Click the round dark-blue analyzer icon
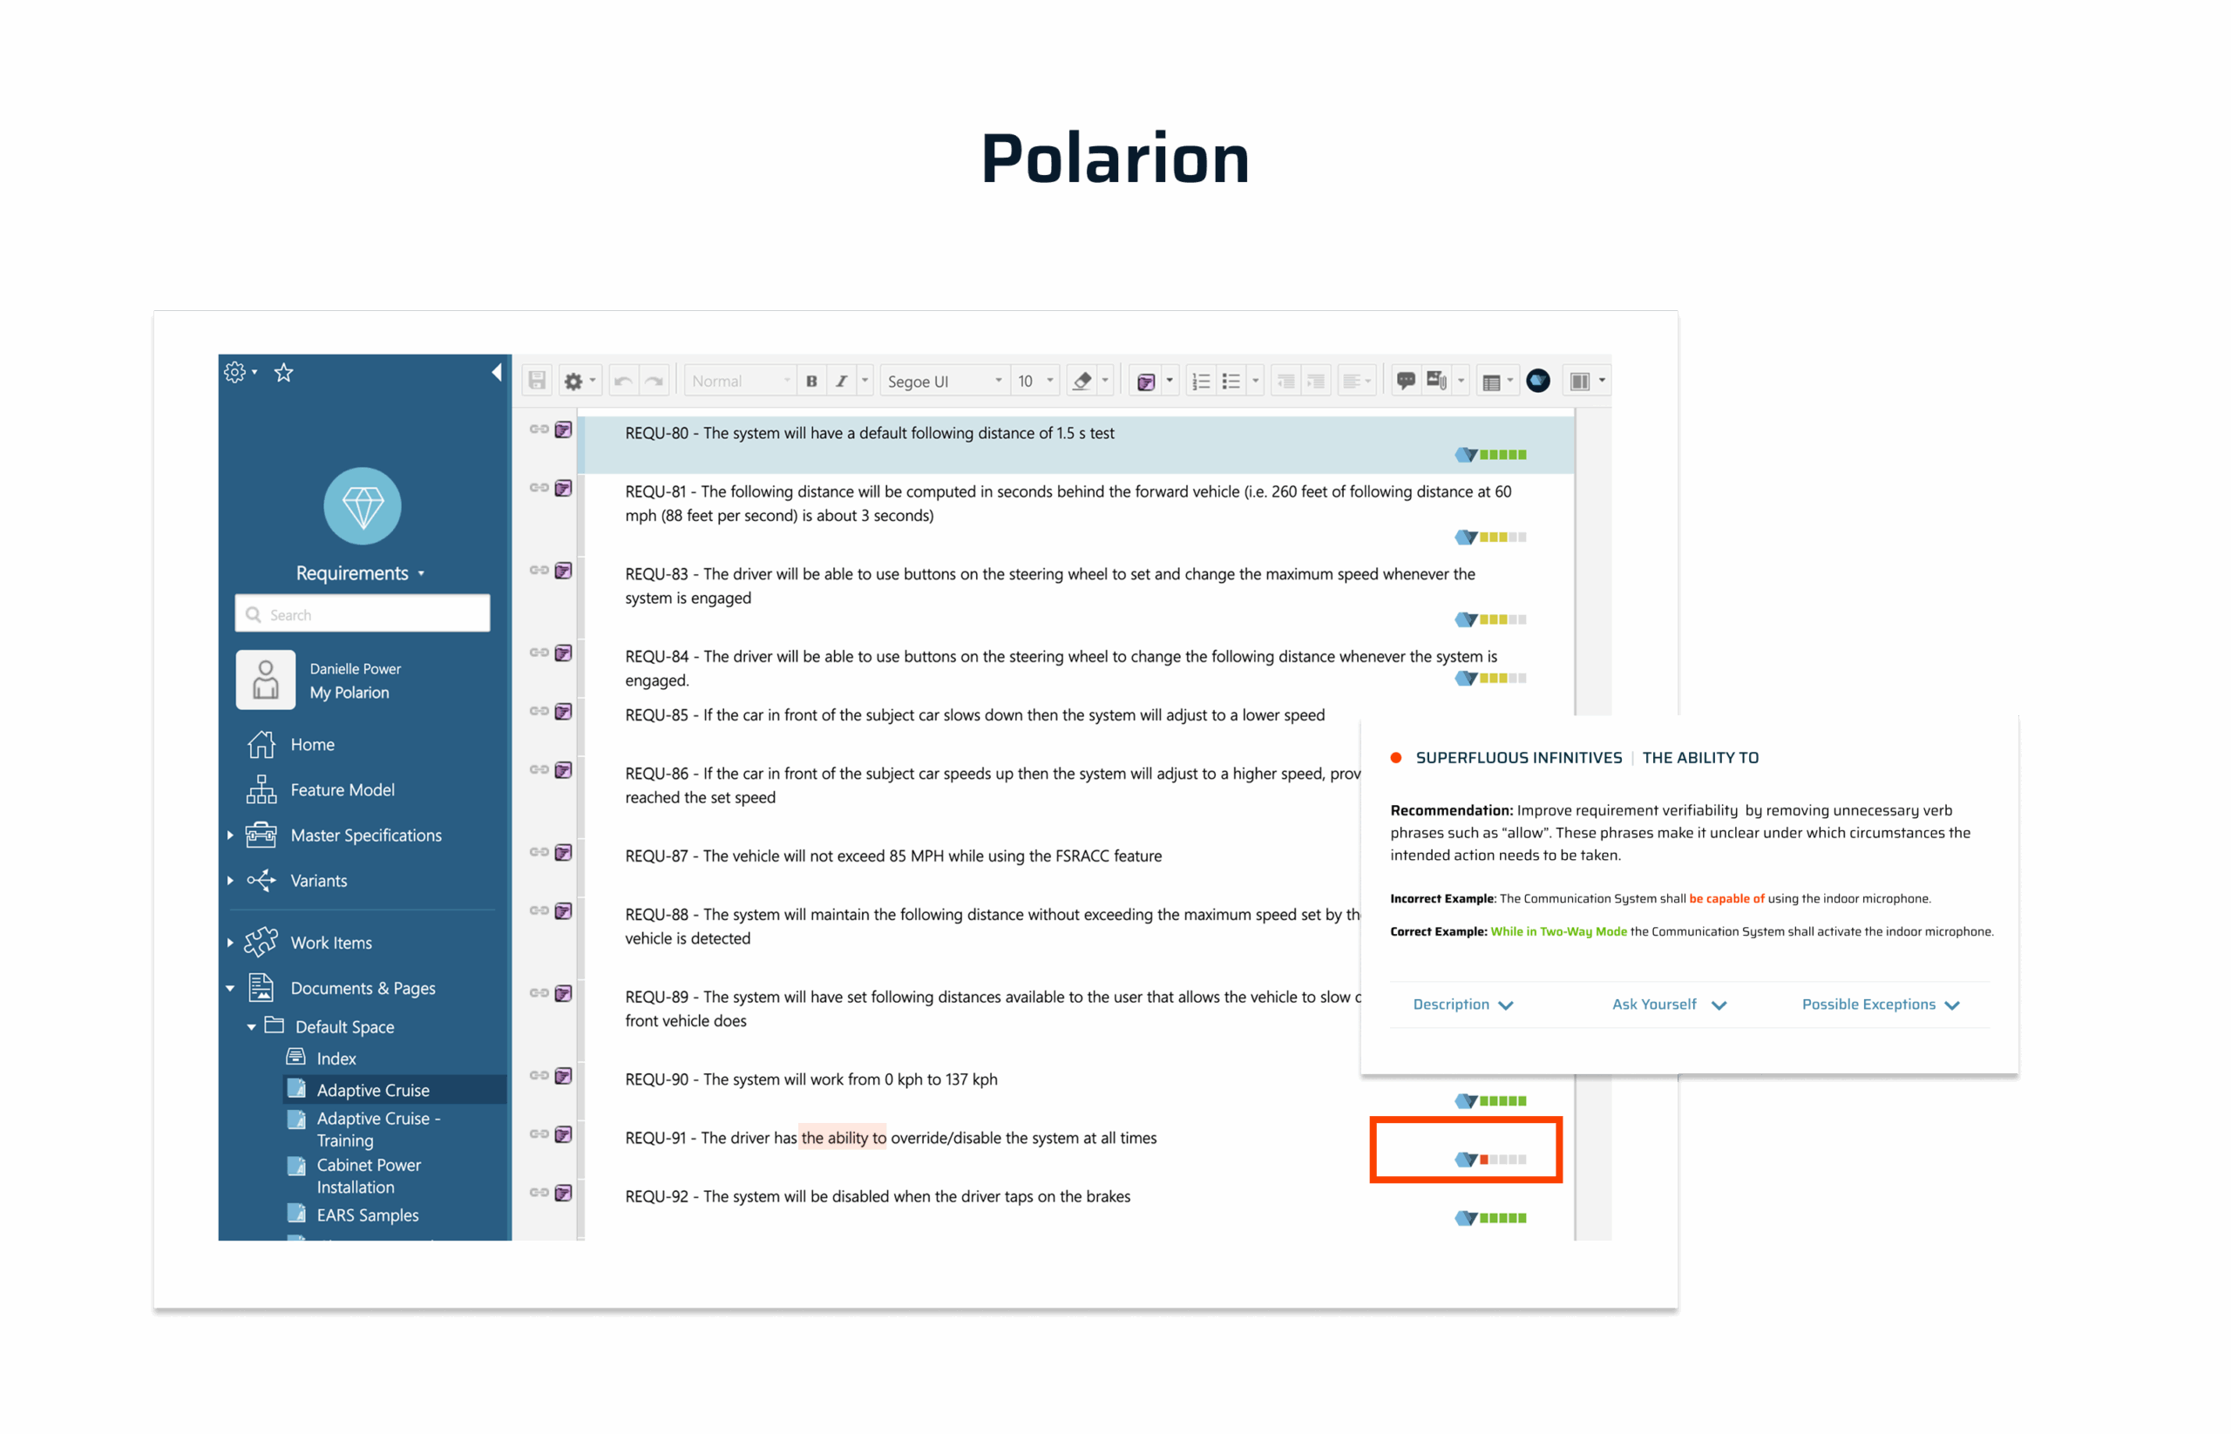This screenshot has width=2231, height=1434. point(1537,380)
